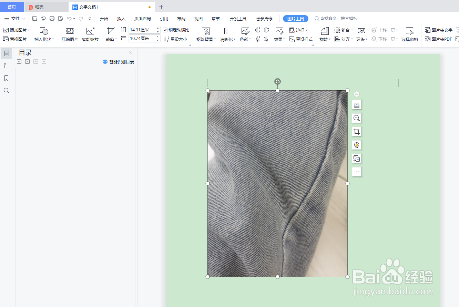
Task: Open the three-dots more options beside image
Action: coord(357,172)
